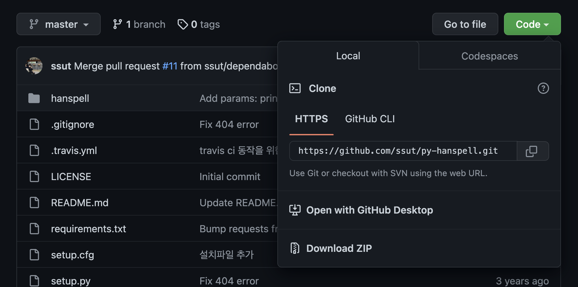Click the setup.py file icon
This screenshot has height=287, width=578.
tap(34, 281)
